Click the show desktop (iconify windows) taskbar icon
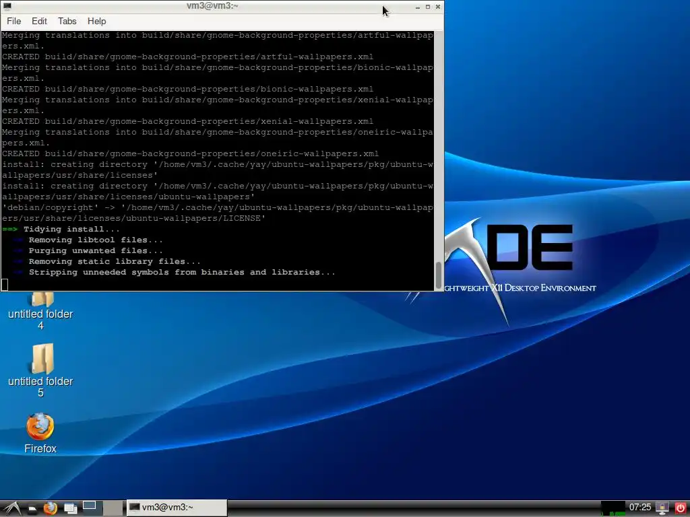 pyautogui.click(x=70, y=509)
